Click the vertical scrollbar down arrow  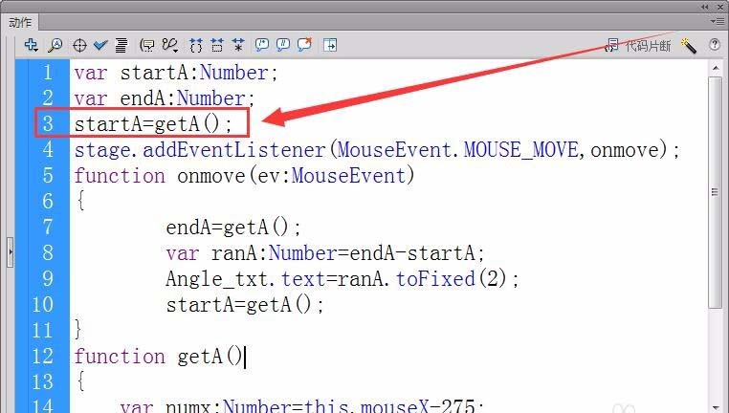point(716,407)
